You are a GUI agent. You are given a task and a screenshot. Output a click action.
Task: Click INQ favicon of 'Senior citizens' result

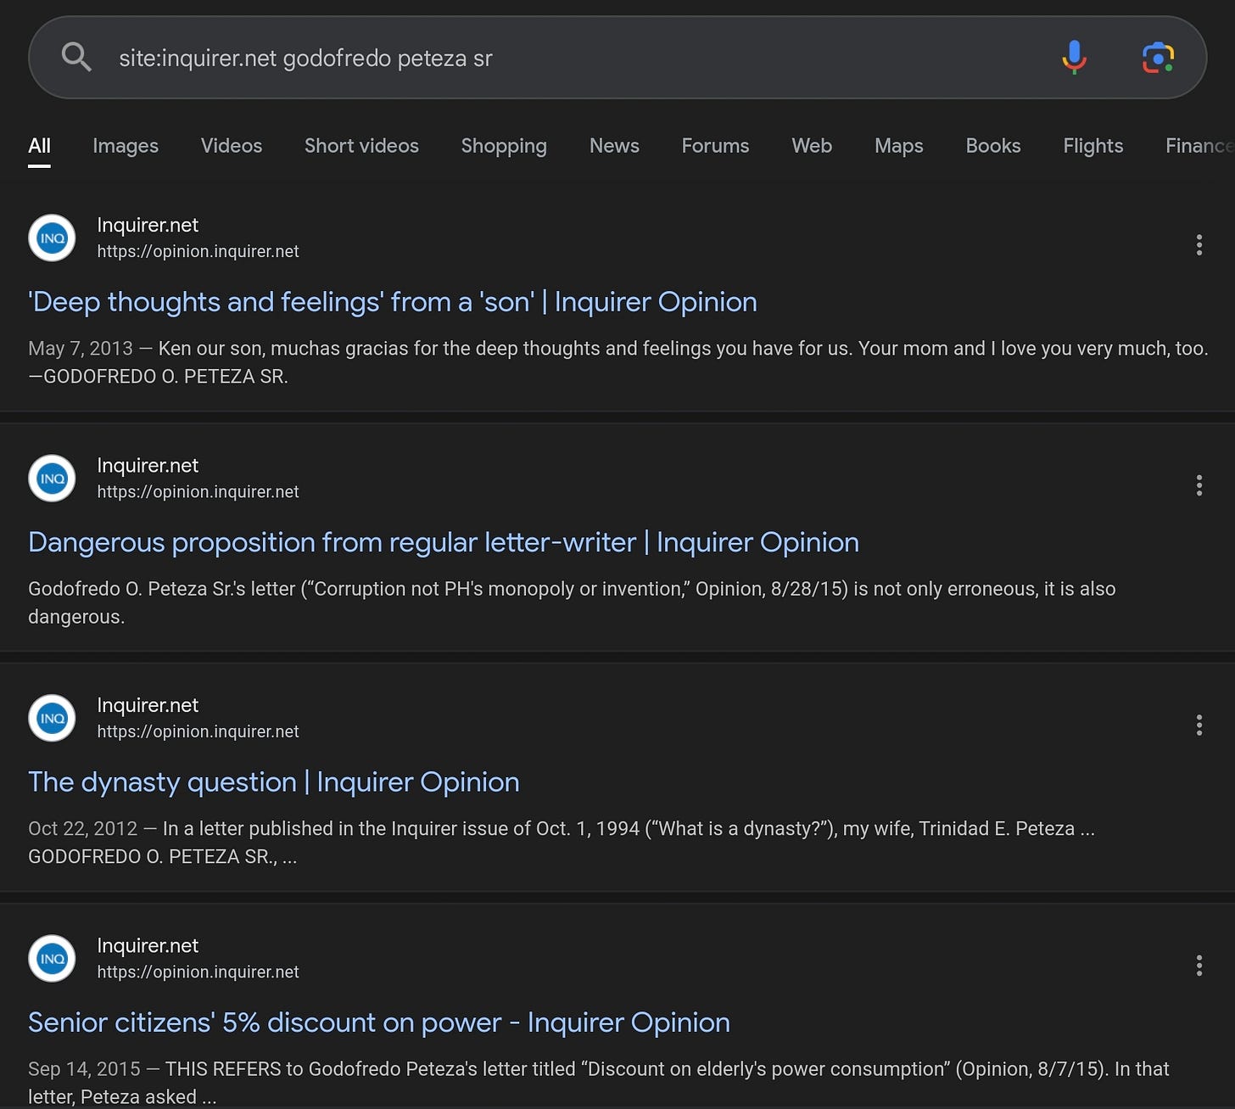(x=52, y=958)
